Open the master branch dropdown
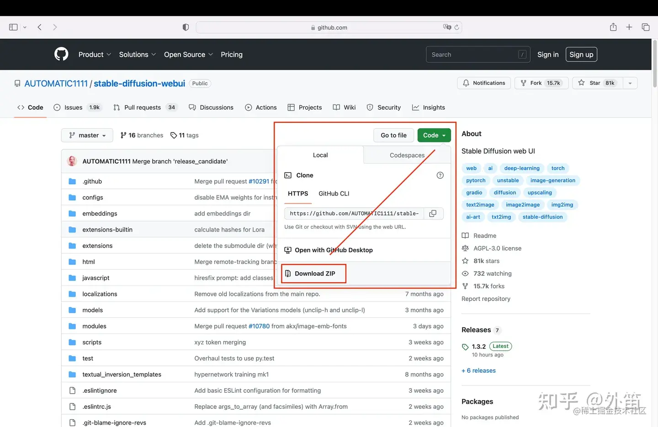Screen dimensions: 658x427 [87, 135]
